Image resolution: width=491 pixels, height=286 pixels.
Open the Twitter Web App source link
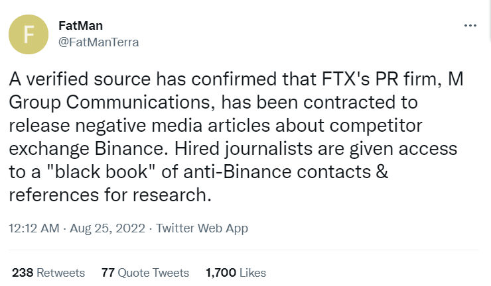(x=202, y=228)
